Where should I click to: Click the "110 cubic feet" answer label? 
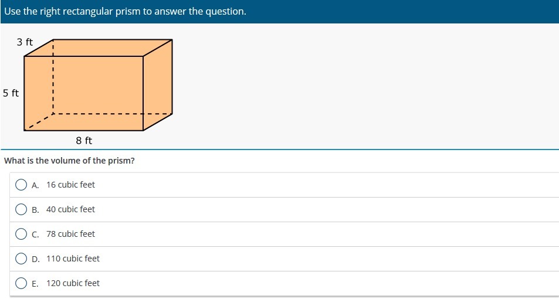pos(73,259)
